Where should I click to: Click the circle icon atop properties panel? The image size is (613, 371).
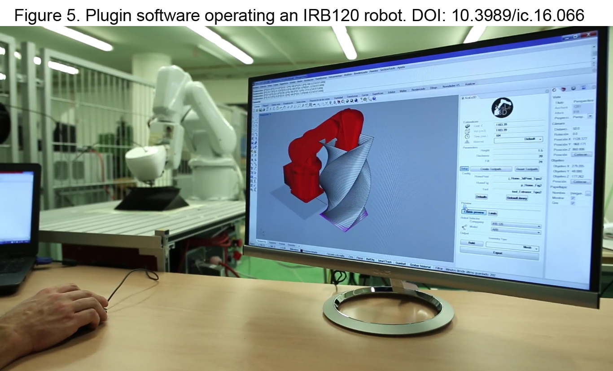tap(555, 90)
